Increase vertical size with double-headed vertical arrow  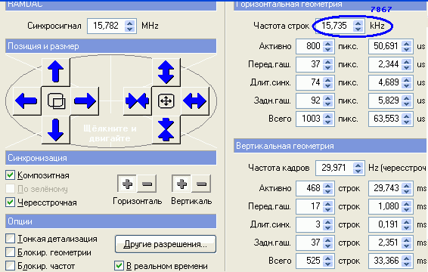[166, 72]
